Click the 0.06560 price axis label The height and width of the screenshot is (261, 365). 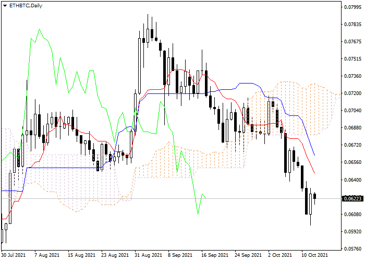click(x=352, y=162)
